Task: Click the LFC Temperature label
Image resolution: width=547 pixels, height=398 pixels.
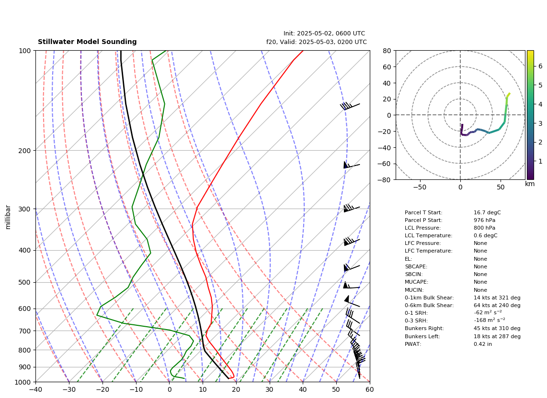Action: tap(428, 251)
